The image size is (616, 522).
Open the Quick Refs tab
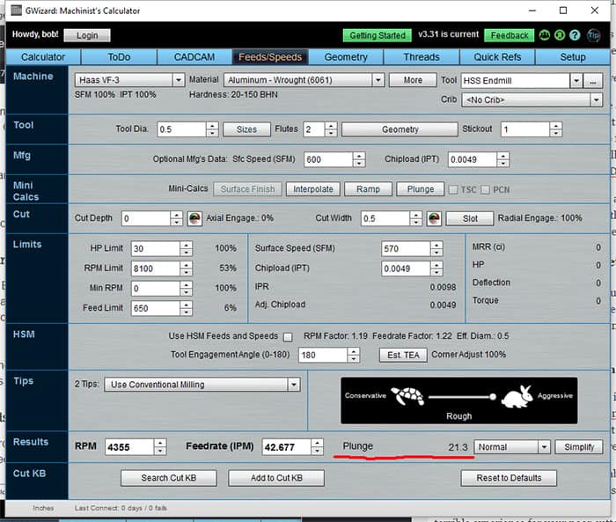point(497,57)
